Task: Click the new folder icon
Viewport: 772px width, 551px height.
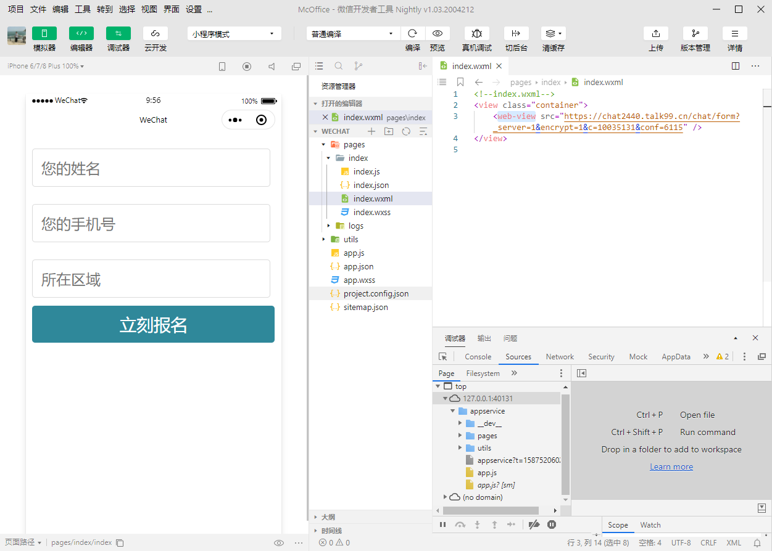Action: point(389,131)
